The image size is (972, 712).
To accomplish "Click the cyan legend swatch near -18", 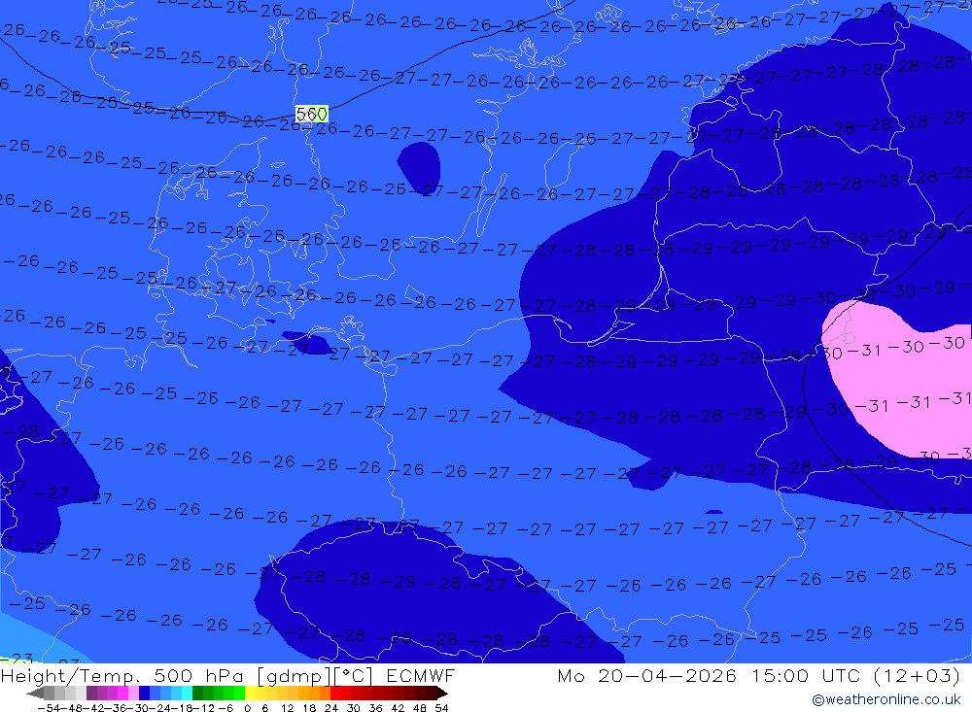I will click(x=187, y=694).
